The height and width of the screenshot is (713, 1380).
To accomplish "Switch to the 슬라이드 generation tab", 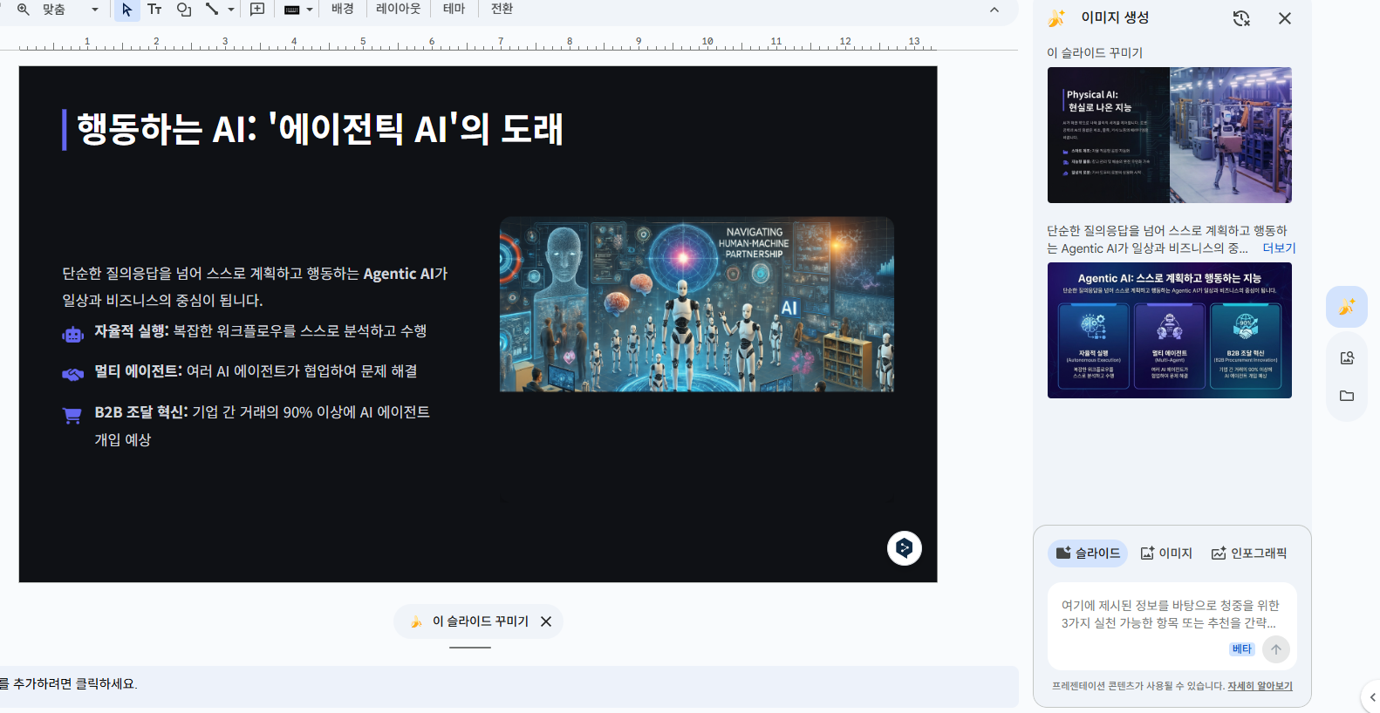I will click(x=1088, y=553).
